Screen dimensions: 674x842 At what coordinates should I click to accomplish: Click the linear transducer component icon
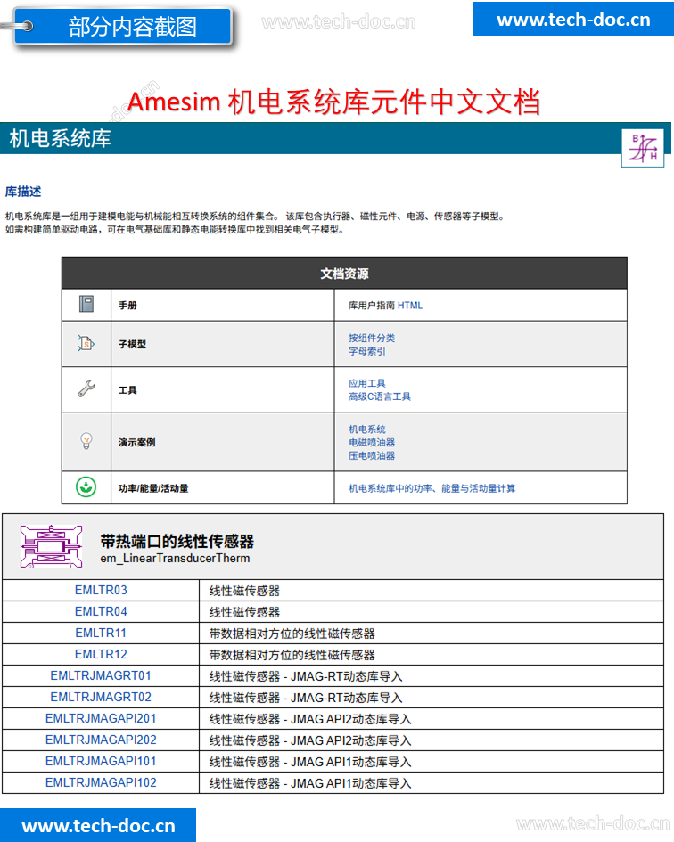point(51,547)
